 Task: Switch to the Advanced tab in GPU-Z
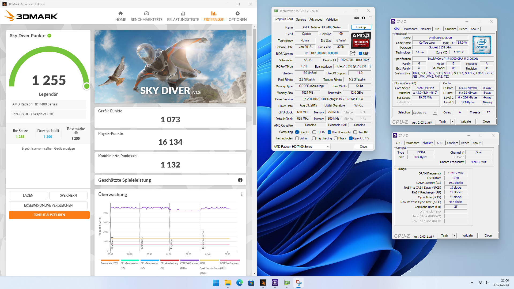[316, 20]
